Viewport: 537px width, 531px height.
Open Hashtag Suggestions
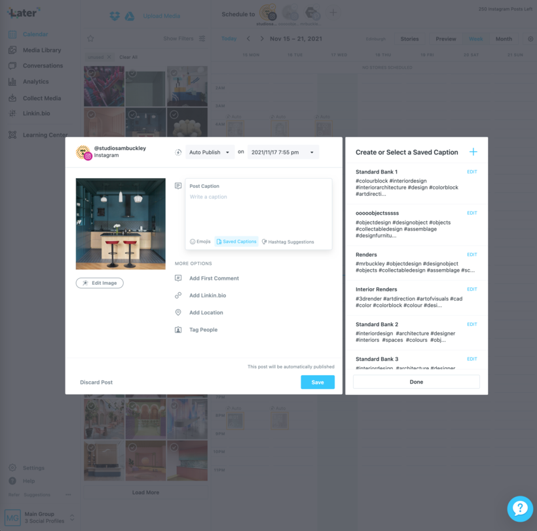pyautogui.click(x=287, y=242)
